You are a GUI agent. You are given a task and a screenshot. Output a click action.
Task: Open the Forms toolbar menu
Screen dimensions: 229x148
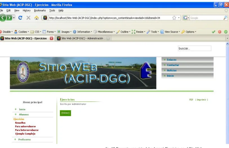coord(49,32)
